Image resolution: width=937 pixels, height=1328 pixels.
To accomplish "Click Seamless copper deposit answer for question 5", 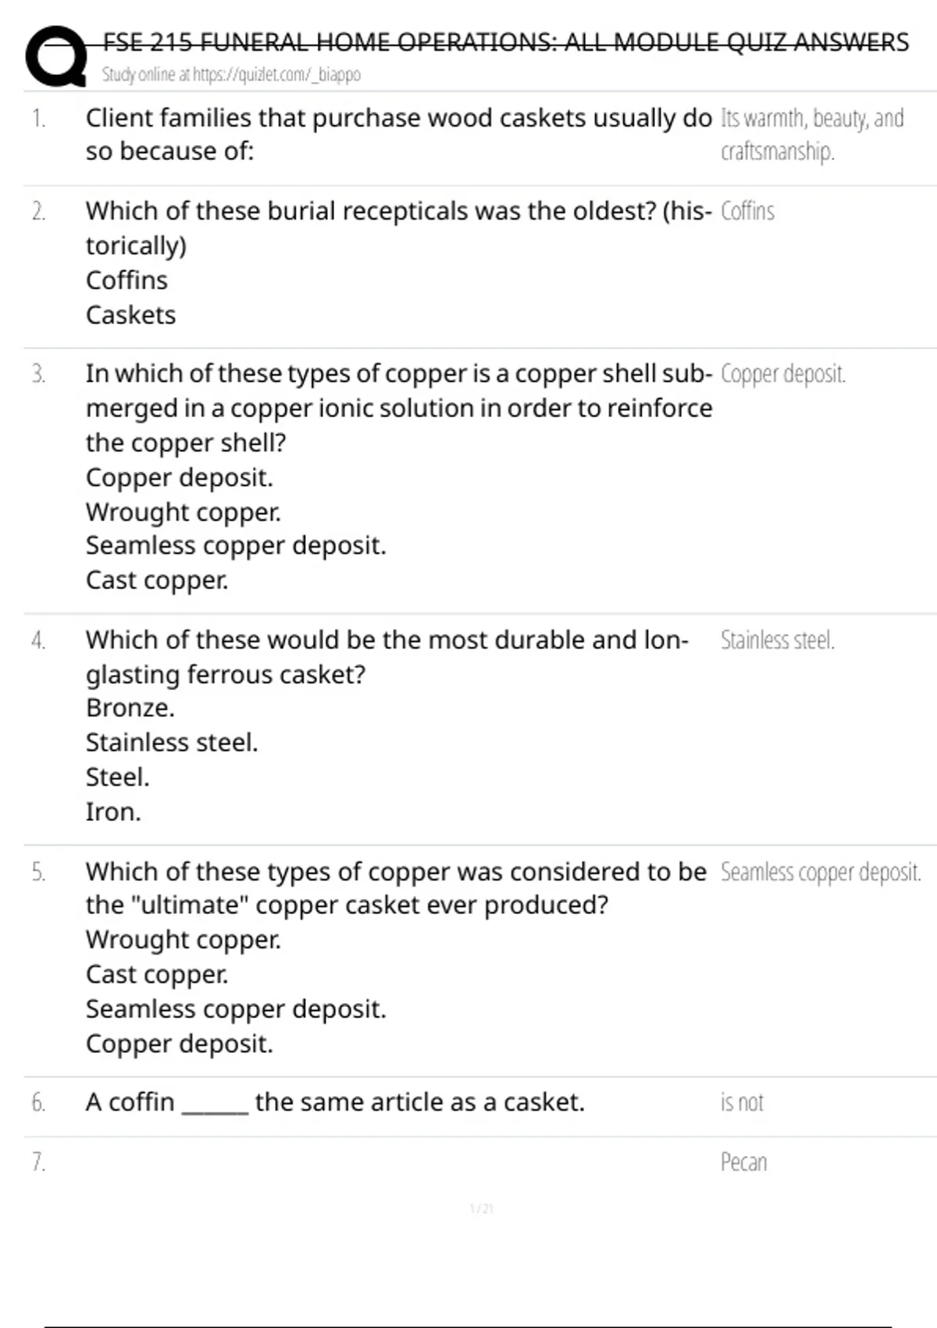I will tap(820, 872).
